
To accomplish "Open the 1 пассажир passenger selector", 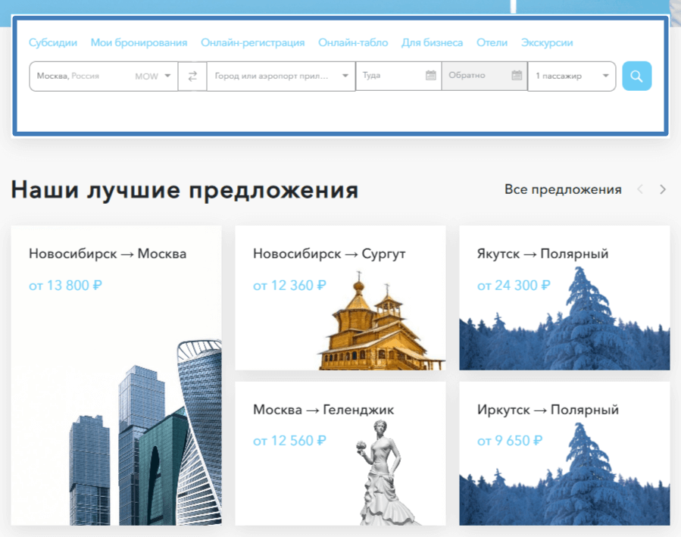I will tap(571, 76).
